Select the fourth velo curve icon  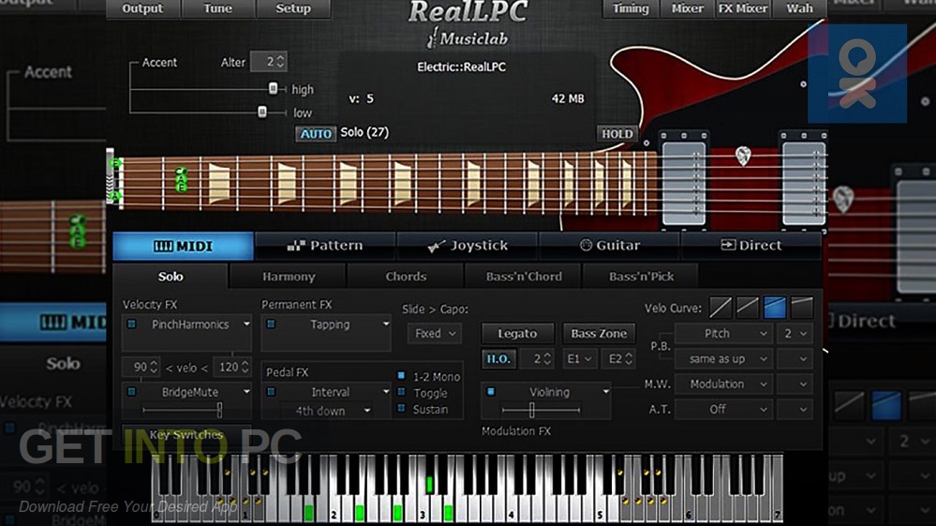pyautogui.click(x=802, y=308)
